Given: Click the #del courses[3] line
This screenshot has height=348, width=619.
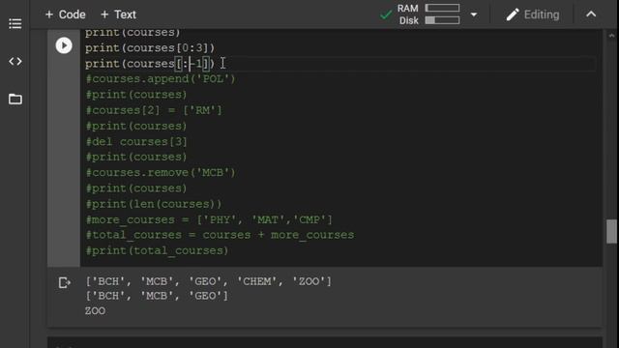Looking at the screenshot, I should click(136, 141).
